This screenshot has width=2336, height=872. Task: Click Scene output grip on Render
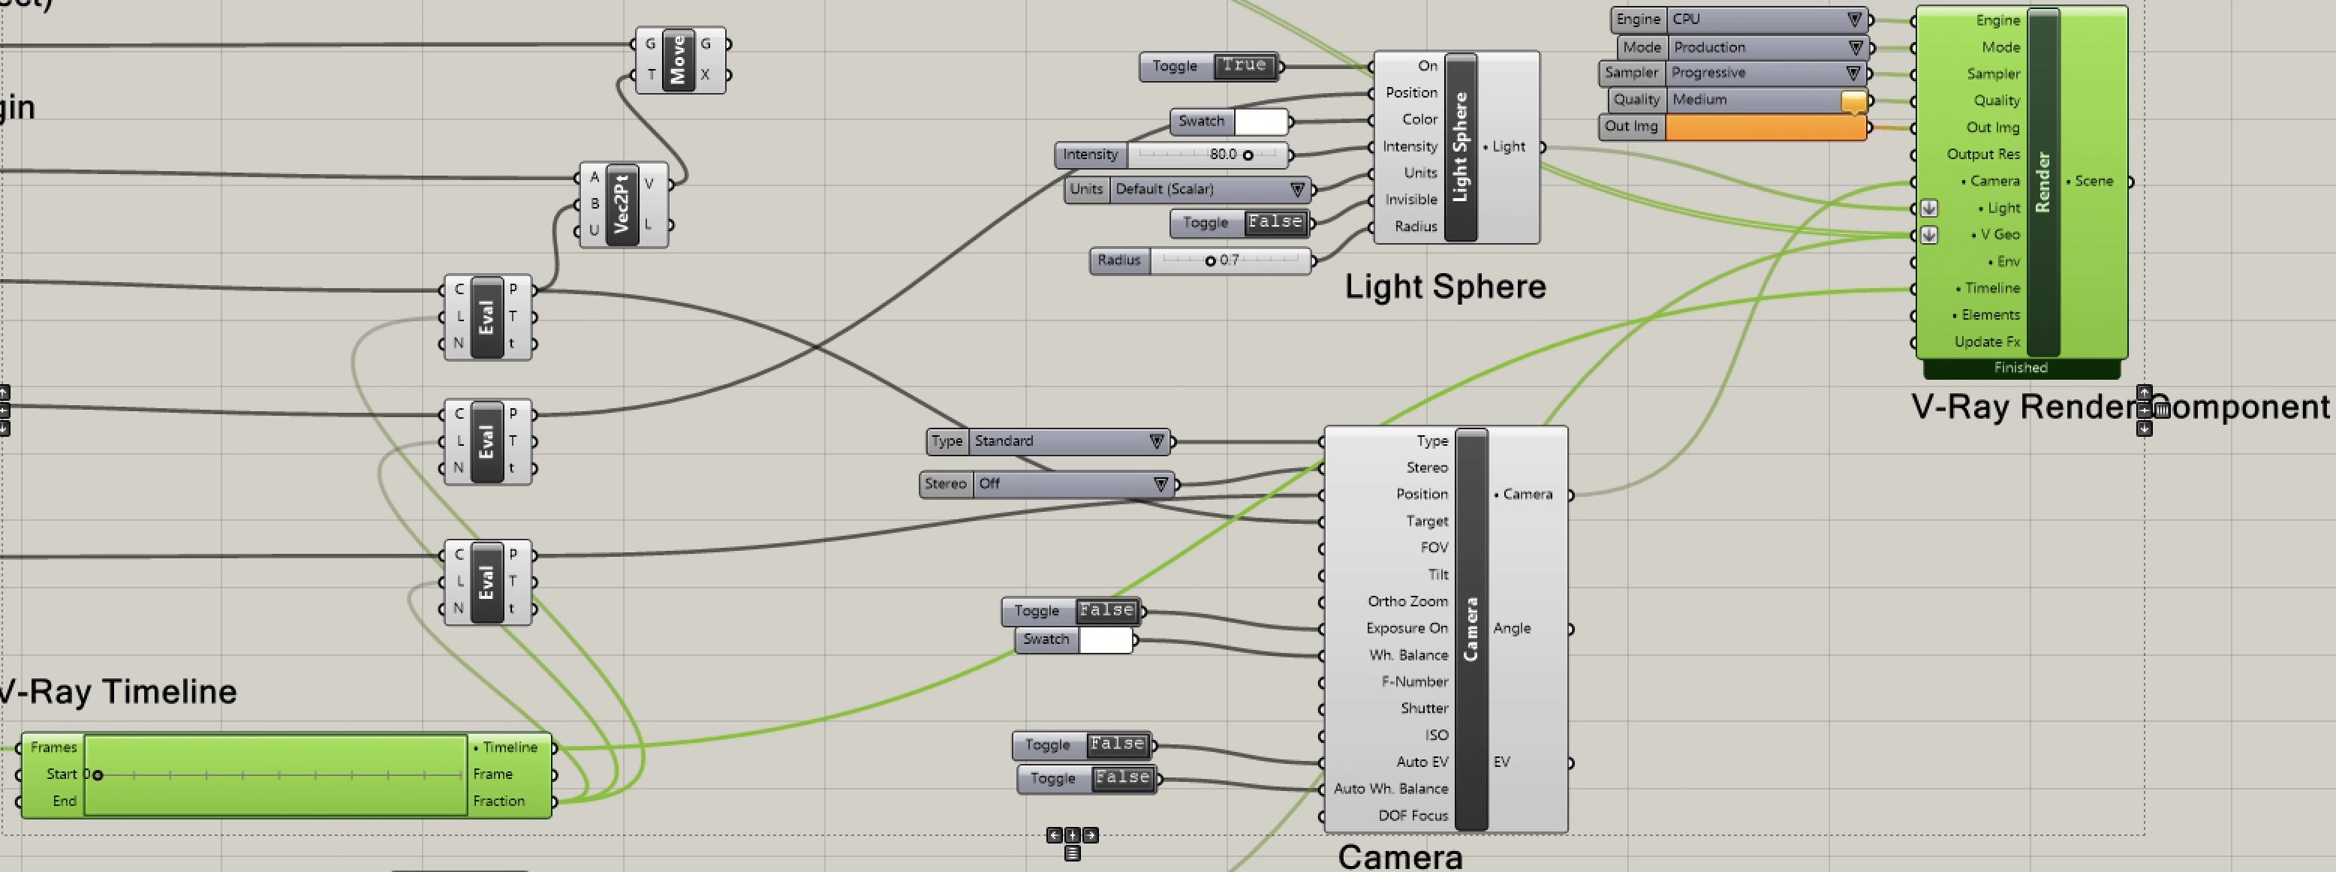pyautogui.click(x=2130, y=182)
